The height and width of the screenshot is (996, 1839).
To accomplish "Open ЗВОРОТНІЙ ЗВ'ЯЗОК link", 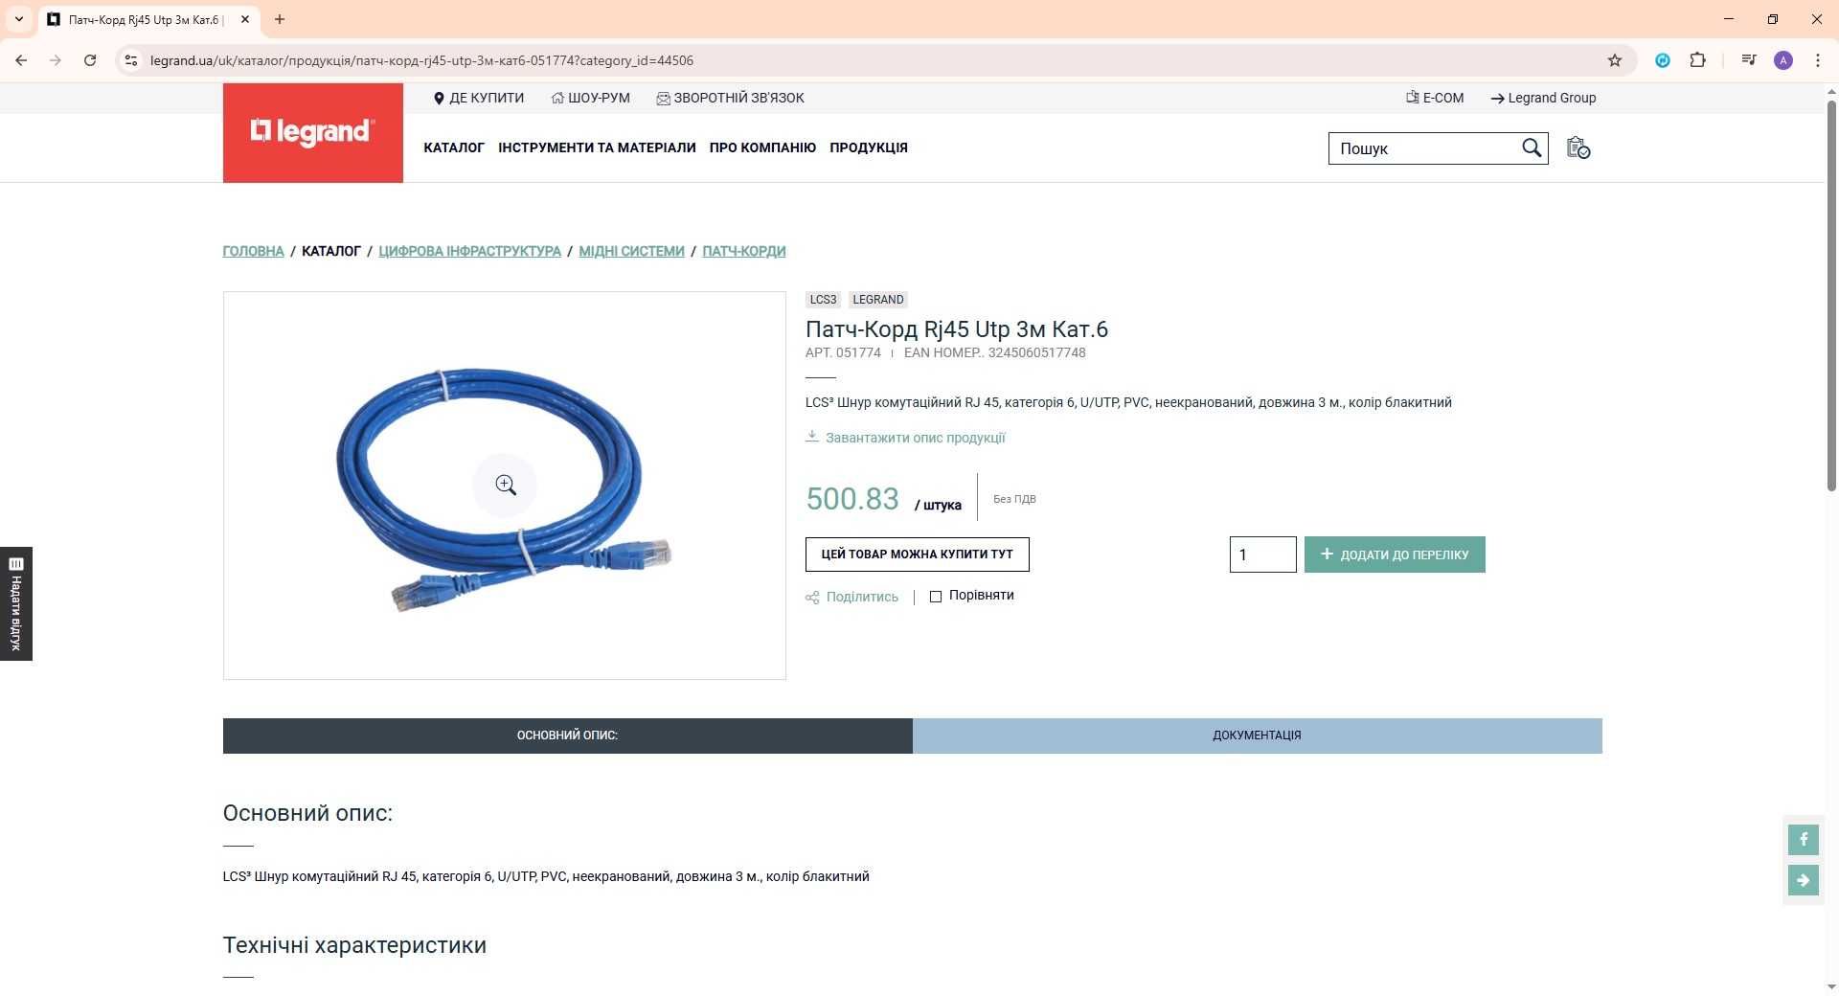I will coord(731,98).
